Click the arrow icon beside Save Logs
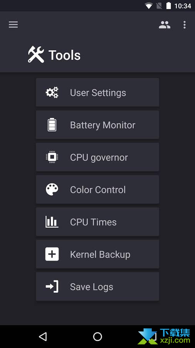The height and width of the screenshot is (348, 195). [x=52, y=287]
